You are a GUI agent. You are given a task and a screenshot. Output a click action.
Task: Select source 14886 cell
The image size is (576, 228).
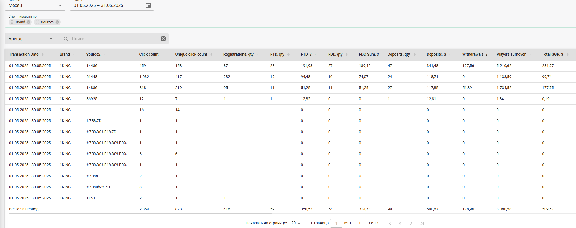(92, 88)
